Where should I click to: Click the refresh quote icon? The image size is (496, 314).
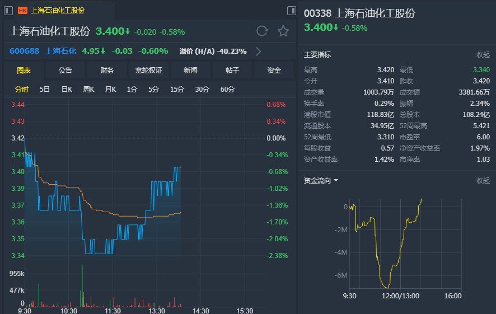262,31
